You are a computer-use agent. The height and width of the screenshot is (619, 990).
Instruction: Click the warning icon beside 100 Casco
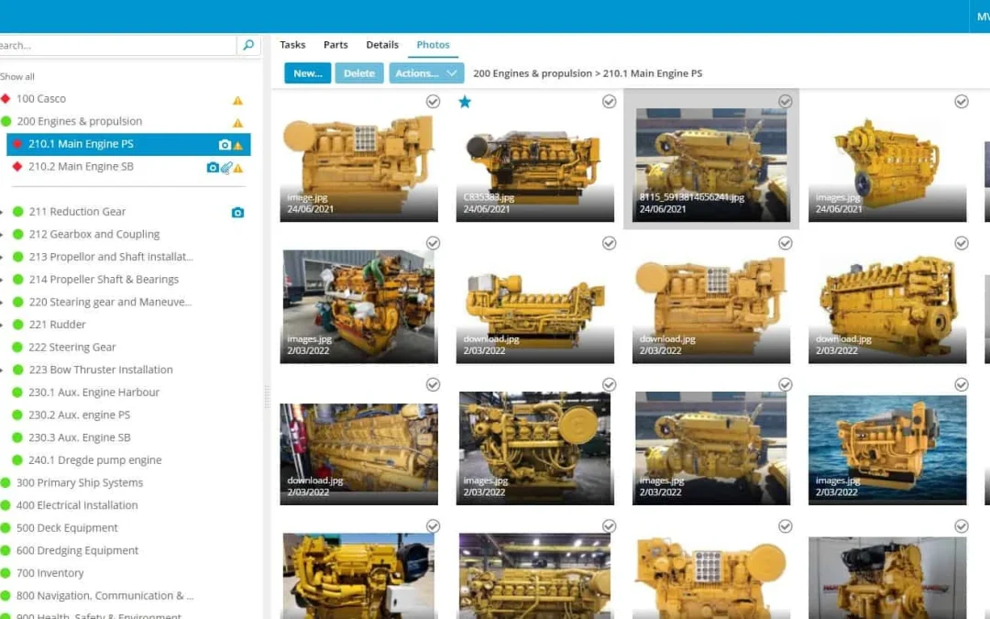[x=237, y=100]
